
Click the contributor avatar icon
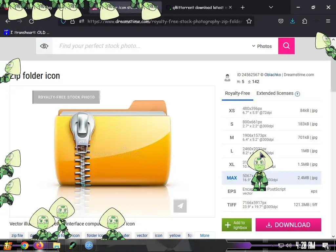coord(227,78)
